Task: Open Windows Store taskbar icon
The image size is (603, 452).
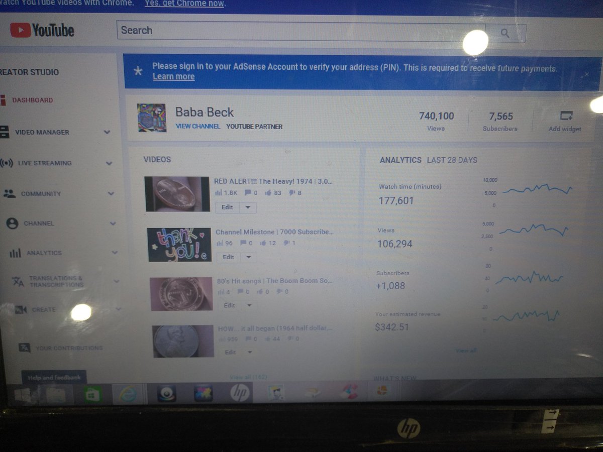Action: tap(93, 395)
